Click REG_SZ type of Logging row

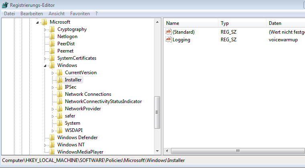[x=228, y=40]
